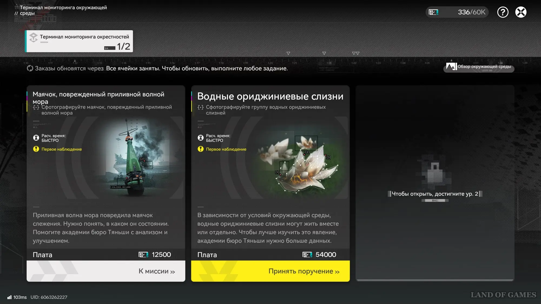Click the yellow first-observation icon on the slime card
Image resolution: width=541 pixels, height=304 pixels.
click(x=200, y=149)
